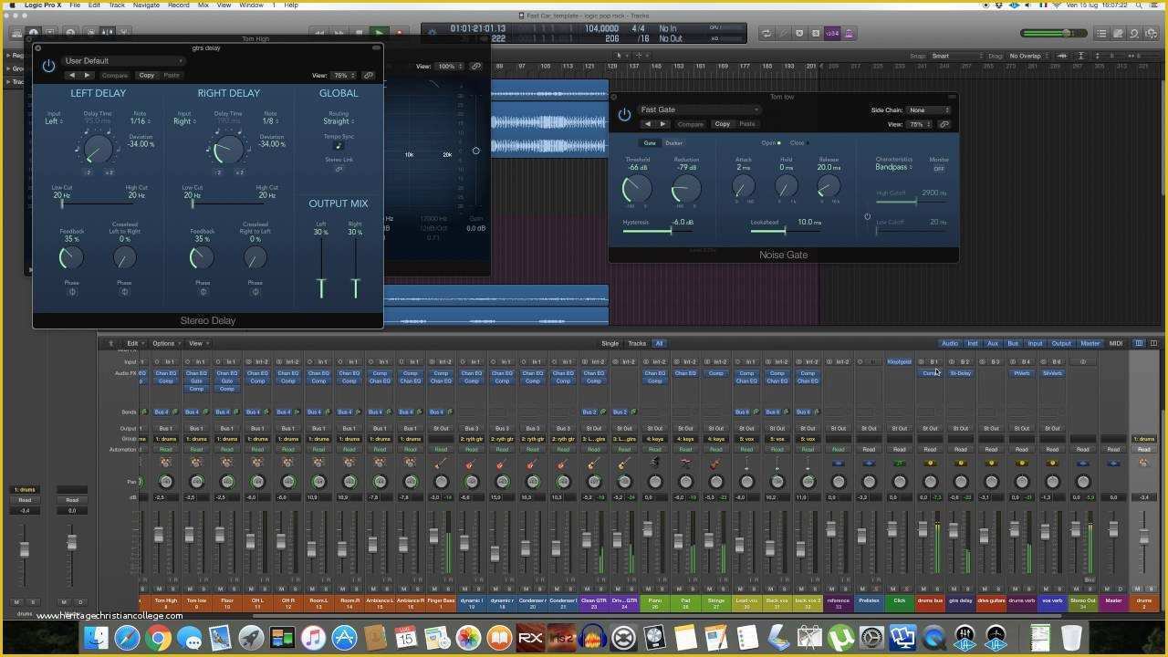Open System Preferences from the Dock
1168x657 pixels.
tap(871, 637)
